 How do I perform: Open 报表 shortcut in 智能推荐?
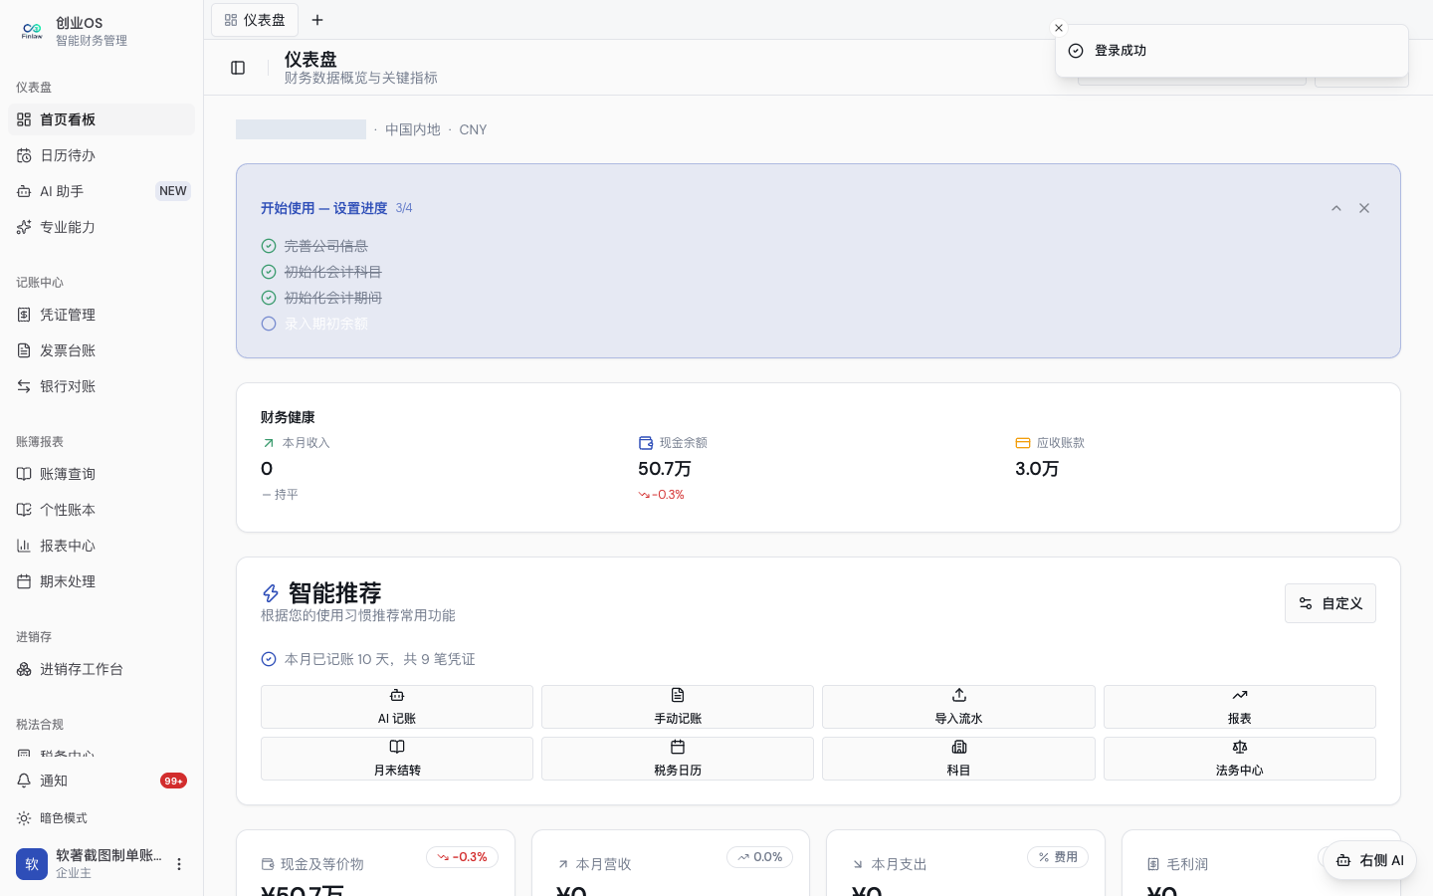click(1240, 707)
